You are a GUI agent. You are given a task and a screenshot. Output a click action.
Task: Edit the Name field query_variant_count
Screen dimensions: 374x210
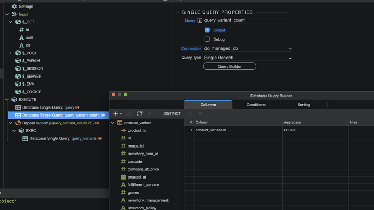[x=248, y=20]
